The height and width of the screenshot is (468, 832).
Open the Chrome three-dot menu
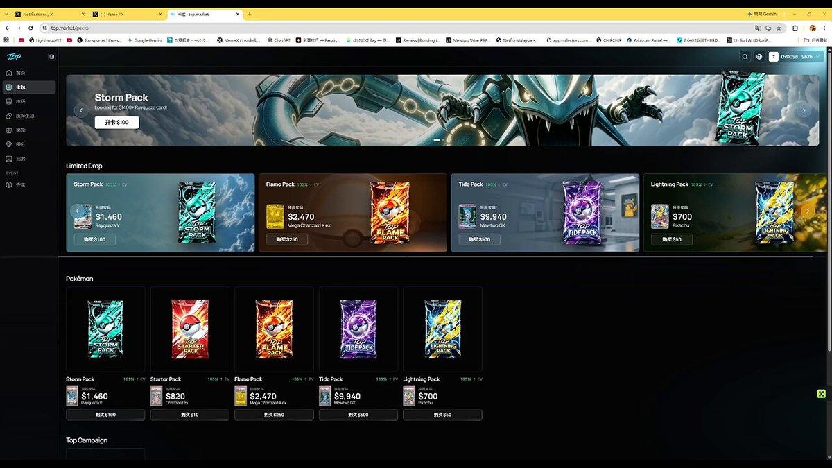(x=824, y=28)
